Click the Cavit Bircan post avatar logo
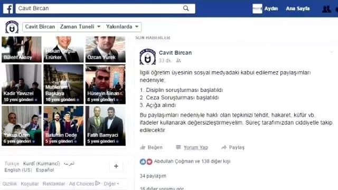Viewport: 338px width, 190px height. [x=148, y=57]
